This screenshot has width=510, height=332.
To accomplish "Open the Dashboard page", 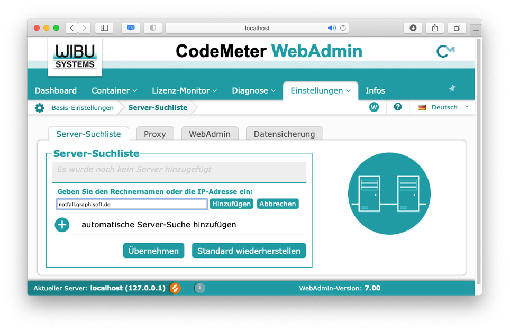I will (x=56, y=91).
